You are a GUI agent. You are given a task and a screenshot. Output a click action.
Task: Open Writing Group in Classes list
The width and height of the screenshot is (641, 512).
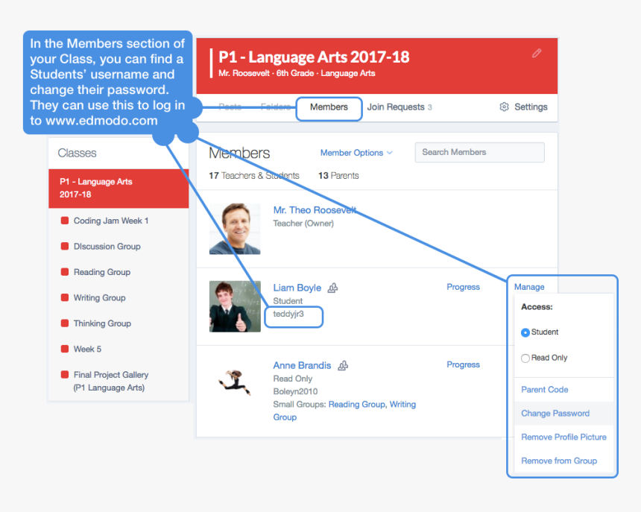99,298
